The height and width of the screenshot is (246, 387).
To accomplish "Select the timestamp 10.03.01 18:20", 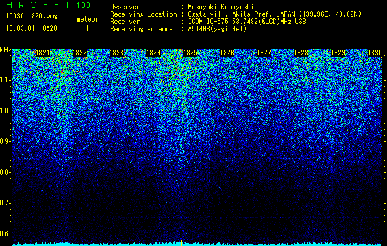I will pos(31,28).
